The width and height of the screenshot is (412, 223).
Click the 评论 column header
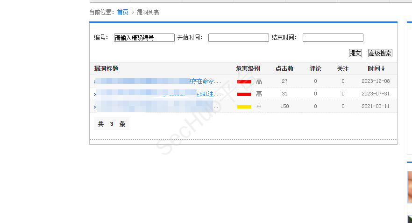315,68
